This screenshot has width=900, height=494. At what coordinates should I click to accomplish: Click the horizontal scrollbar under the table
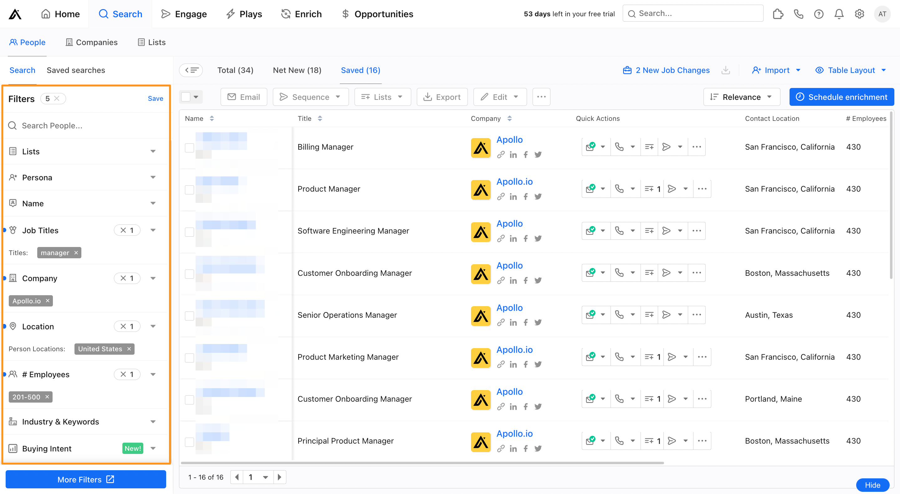coord(422,463)
